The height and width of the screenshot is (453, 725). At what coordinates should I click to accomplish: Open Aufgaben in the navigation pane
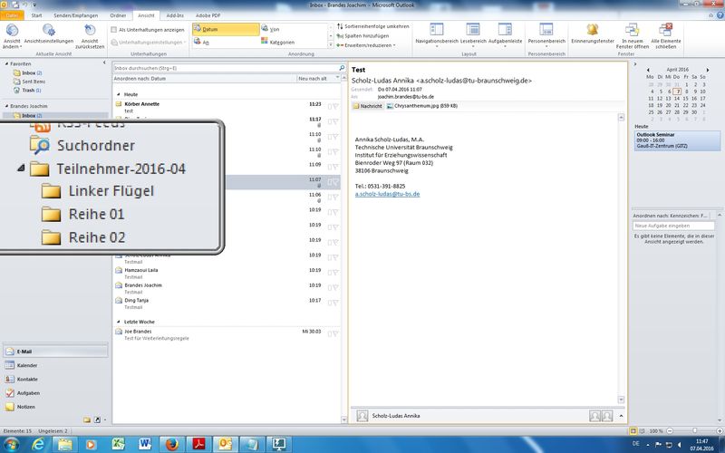[x=27, y=393]
